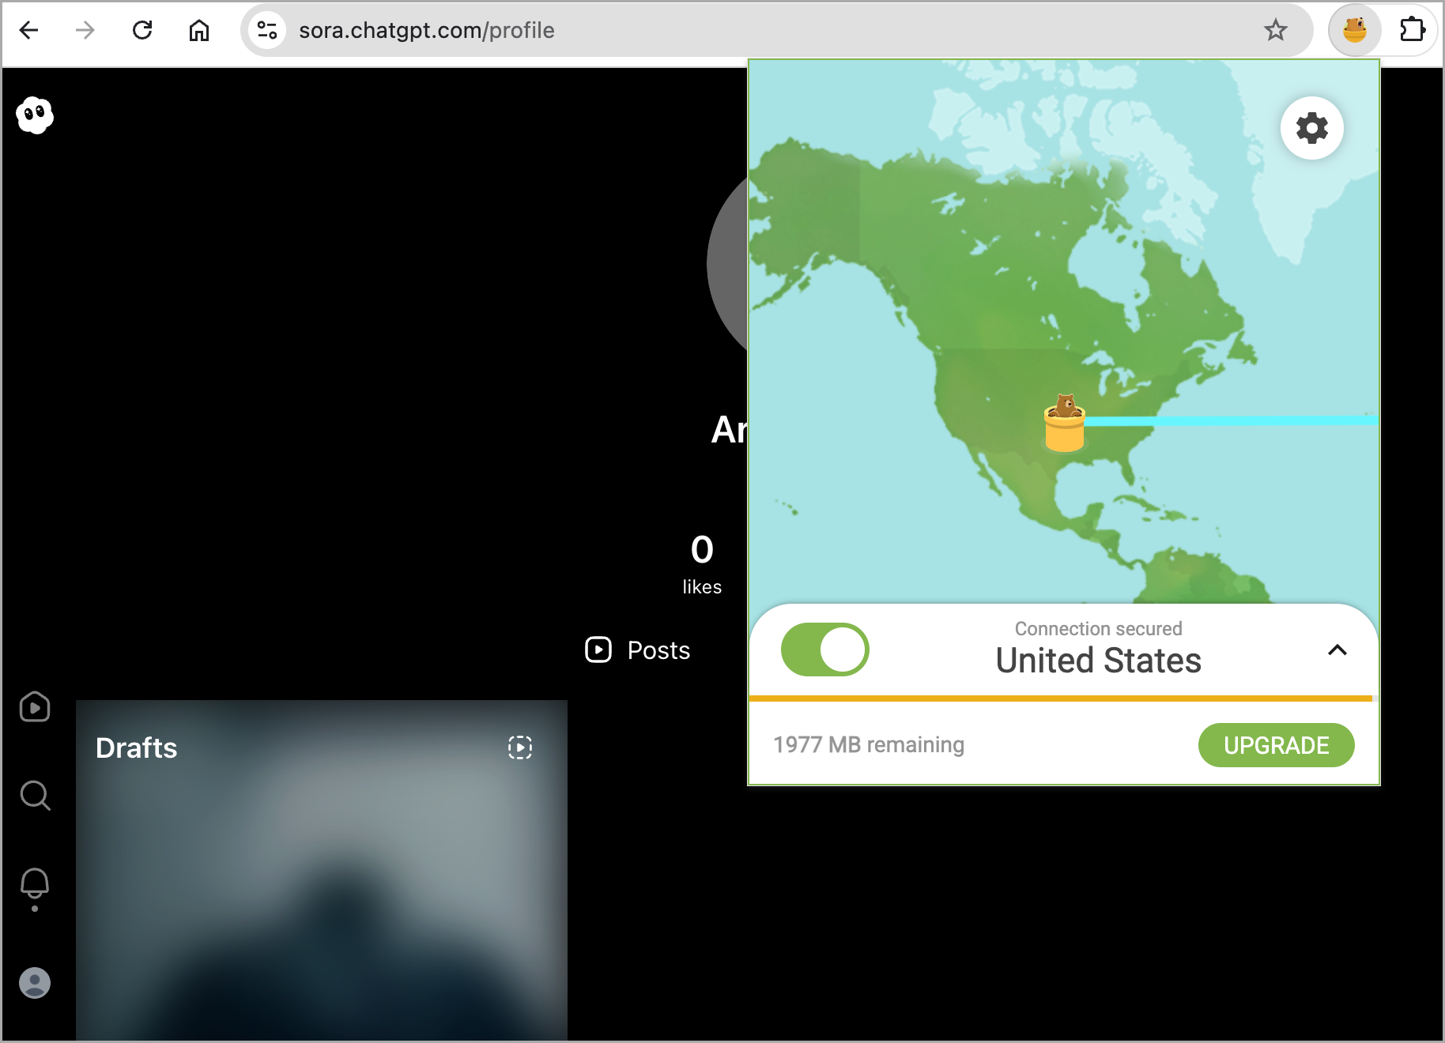Click the 1977 MB remaining text
The image size is (1445, 1043).
click(869, 745)
